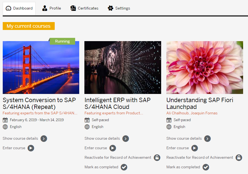This screenshot has height=174, width=248.
Task: Open Intelligent ERP with SAP S/4HANA Cloud title
Action: click(x=118, y=103)
